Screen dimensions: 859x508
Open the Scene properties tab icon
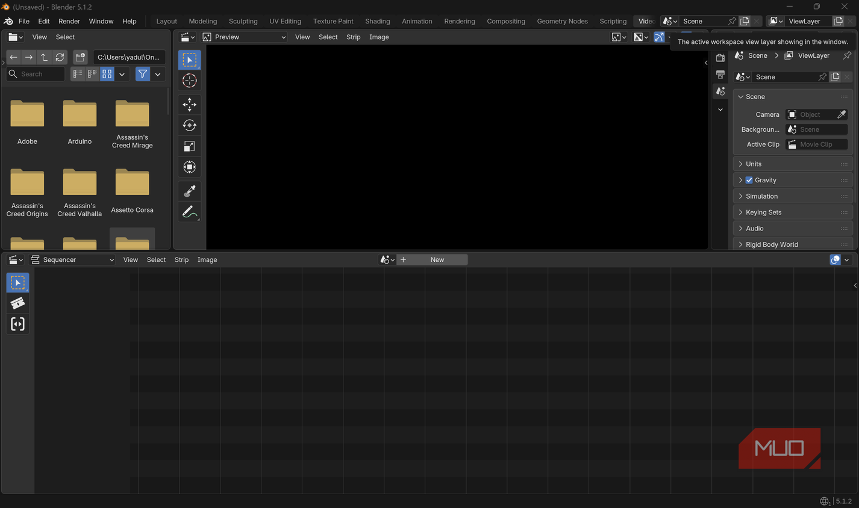point(720,91)
